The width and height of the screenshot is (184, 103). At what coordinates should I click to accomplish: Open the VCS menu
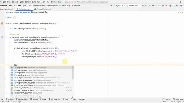48,2
